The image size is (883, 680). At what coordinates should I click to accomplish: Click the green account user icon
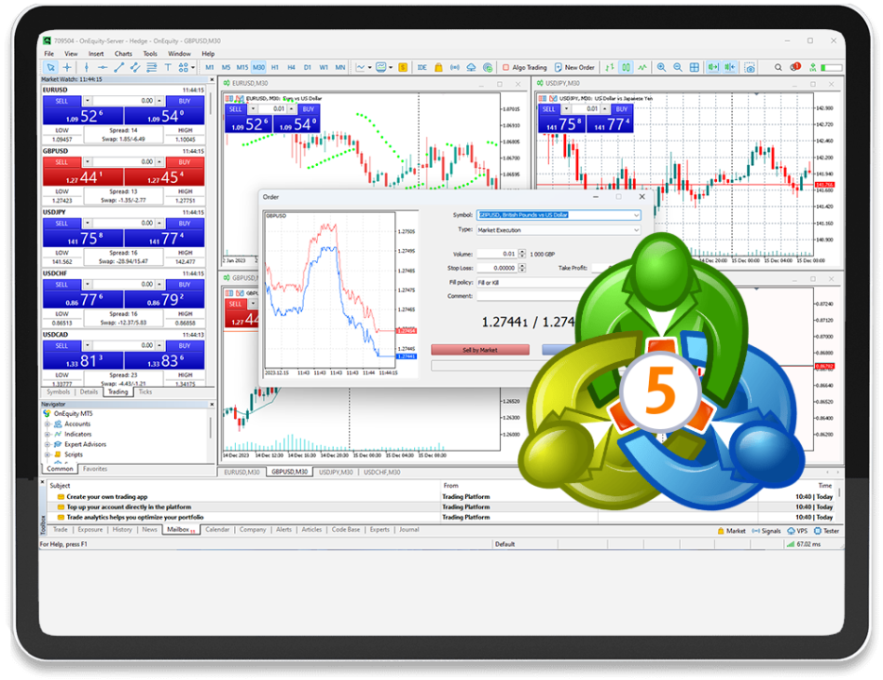tap(812, 68)
